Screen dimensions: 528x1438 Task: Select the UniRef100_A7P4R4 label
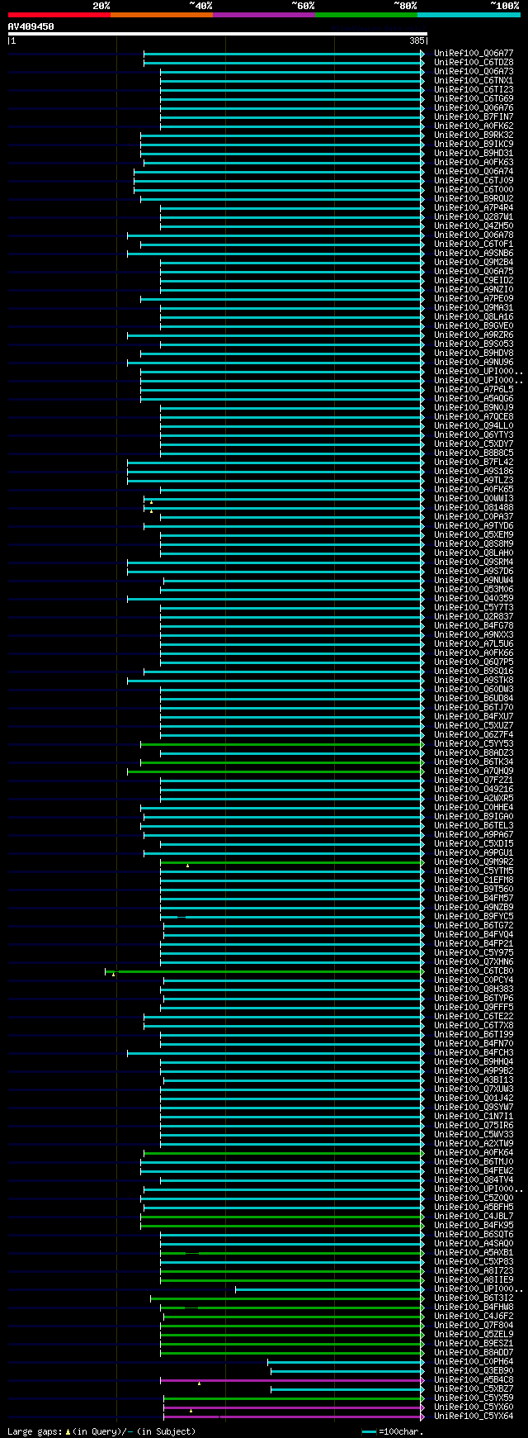[474, 207]
